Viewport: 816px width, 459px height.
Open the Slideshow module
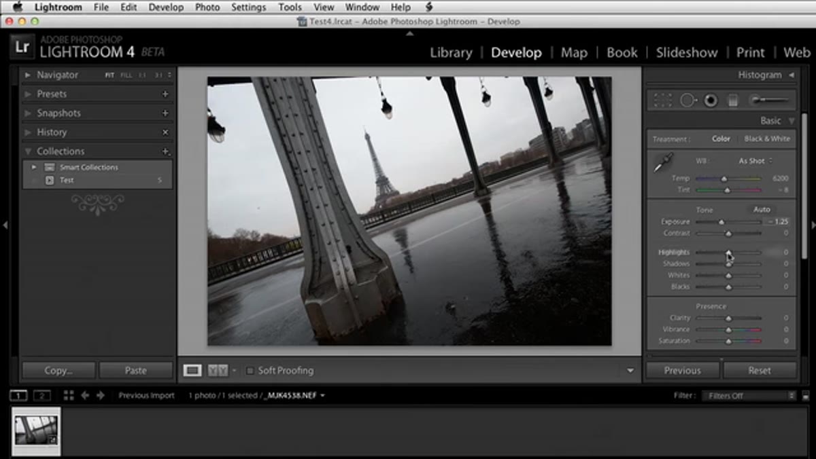coord(686,52)
